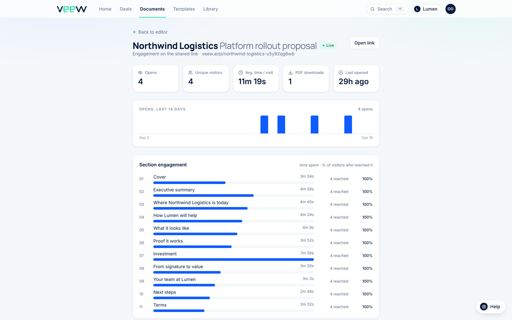
Task: Click the Lumen workspace L badge
Action: click(417, 9)
